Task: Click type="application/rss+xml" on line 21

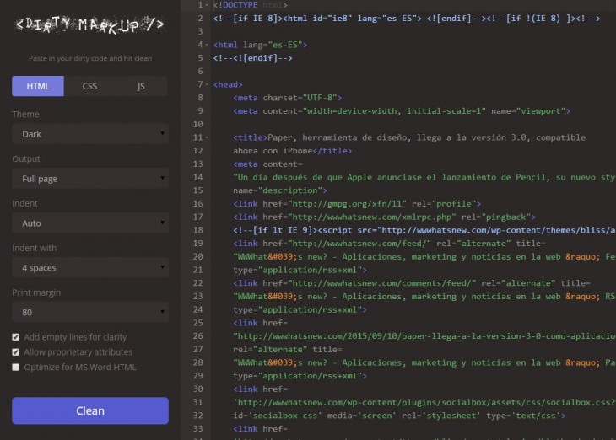Action: (300, 270)
